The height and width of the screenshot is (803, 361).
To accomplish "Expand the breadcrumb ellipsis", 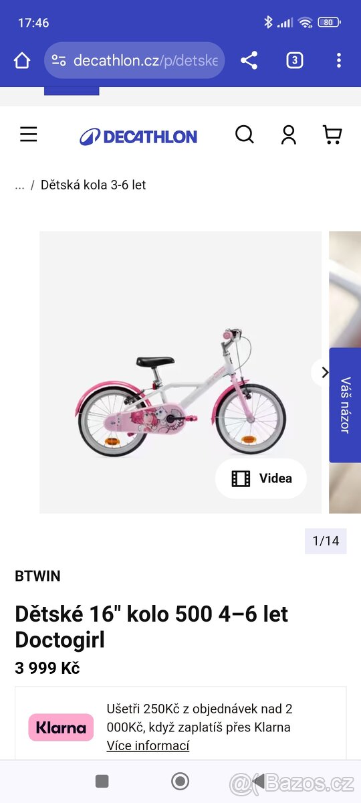I will [19, 185].
